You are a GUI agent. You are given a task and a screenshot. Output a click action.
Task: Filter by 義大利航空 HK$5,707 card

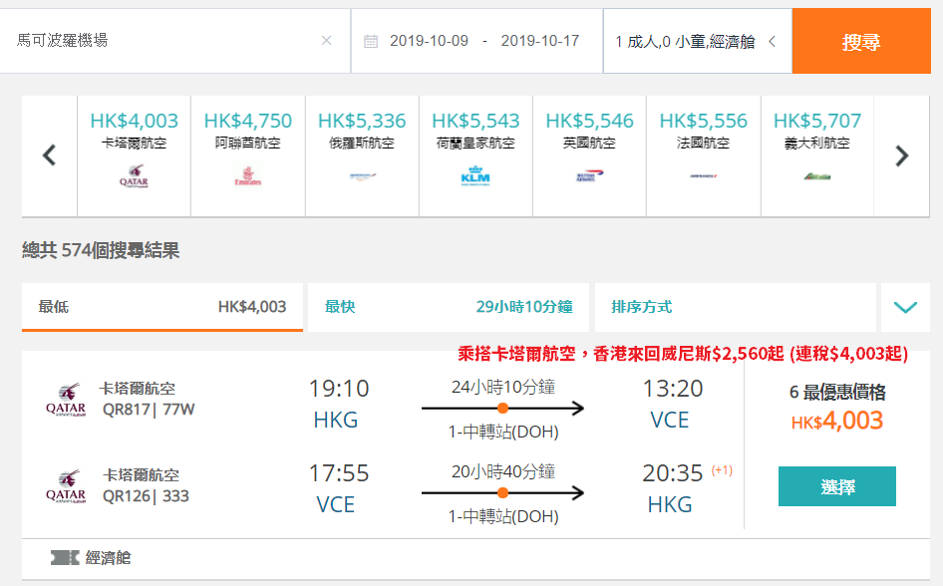click(x=817, y=155)
